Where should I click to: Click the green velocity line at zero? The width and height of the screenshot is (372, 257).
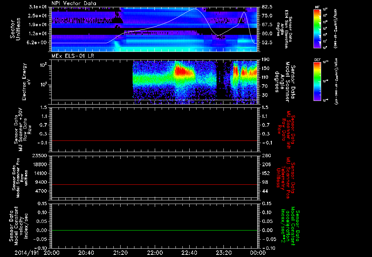point(154,230)
